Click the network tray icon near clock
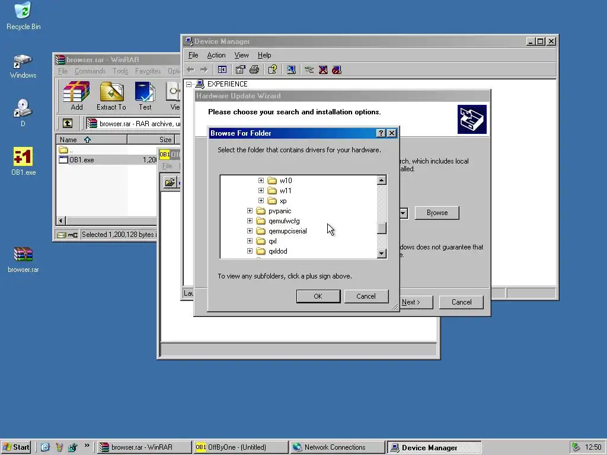Screen dimensions: 607x455 pos(576,447)
